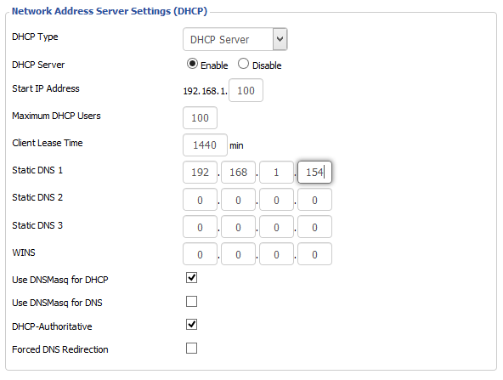Open the DHCP Type dropdown

(235, 39)
